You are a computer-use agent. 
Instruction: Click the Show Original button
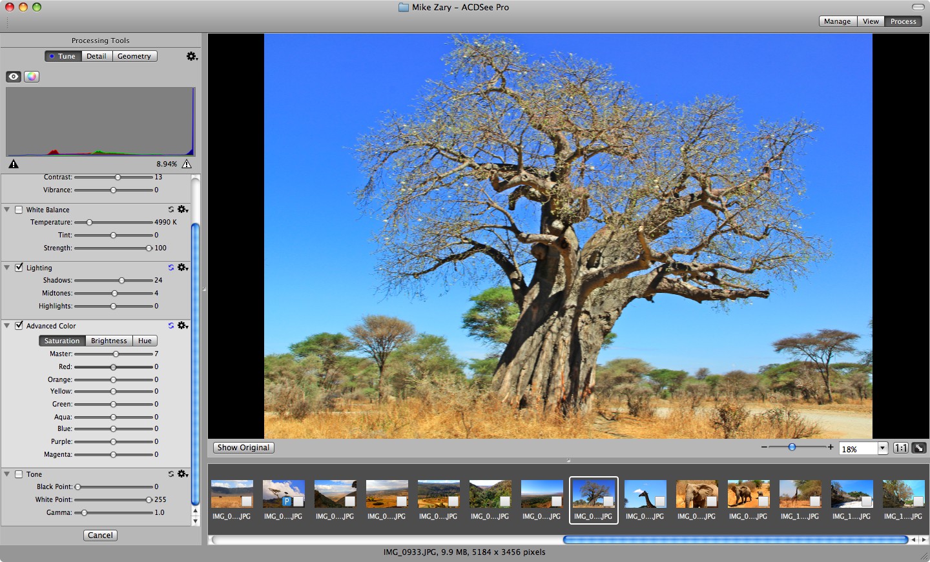(243, 447)
